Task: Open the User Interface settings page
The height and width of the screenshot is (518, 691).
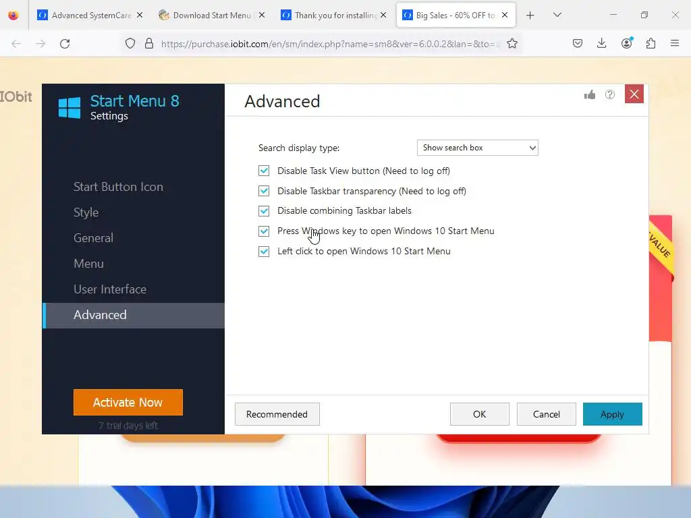Action: pyautogui.click(x=110, y=289)
